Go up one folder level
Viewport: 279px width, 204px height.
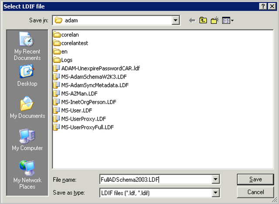tap(203, 21)
